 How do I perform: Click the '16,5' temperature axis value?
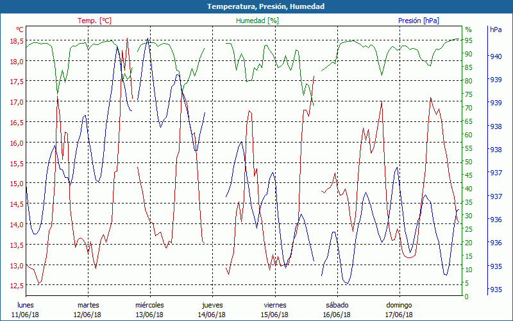[17, 123]
